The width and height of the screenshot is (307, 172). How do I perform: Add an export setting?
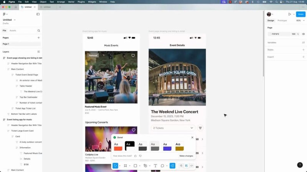(303, 57)
